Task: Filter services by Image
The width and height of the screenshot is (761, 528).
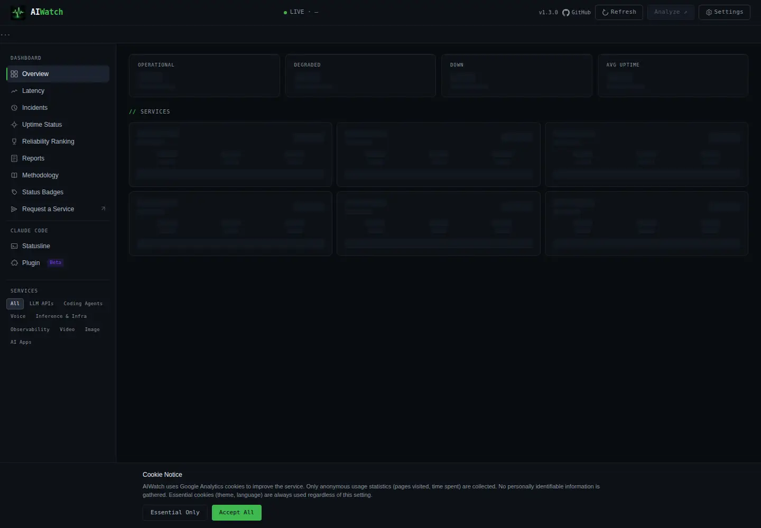Action: 92,329
